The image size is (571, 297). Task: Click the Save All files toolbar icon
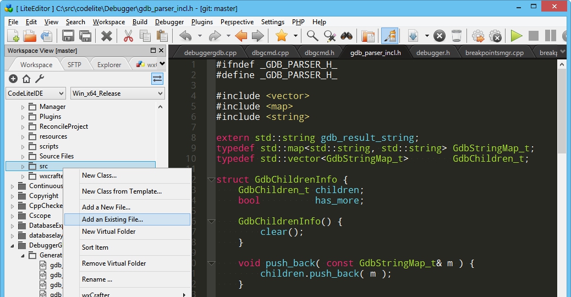[85, 36]
